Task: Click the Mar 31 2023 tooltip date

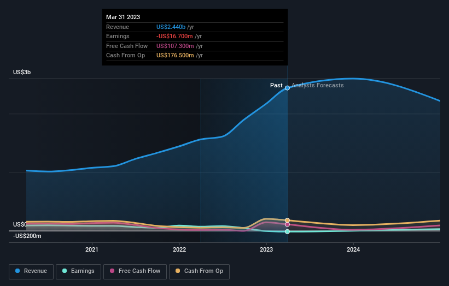Action: pos(123,17)
